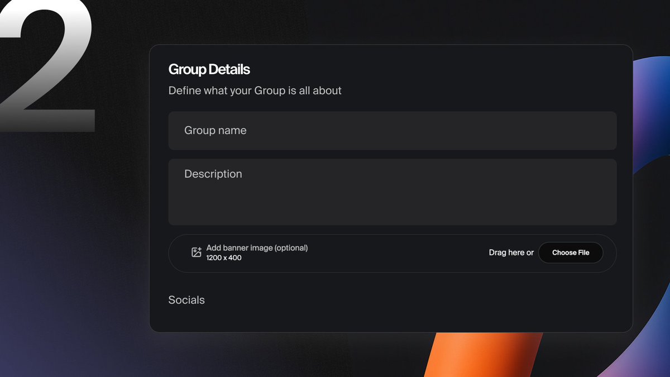Click the Group name input field
The width and height of the screenshot is (670, 377).
392,130
